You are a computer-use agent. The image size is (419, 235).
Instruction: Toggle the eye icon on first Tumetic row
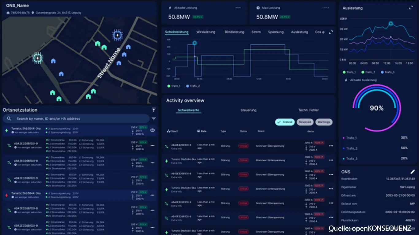(x=152, y=130)
